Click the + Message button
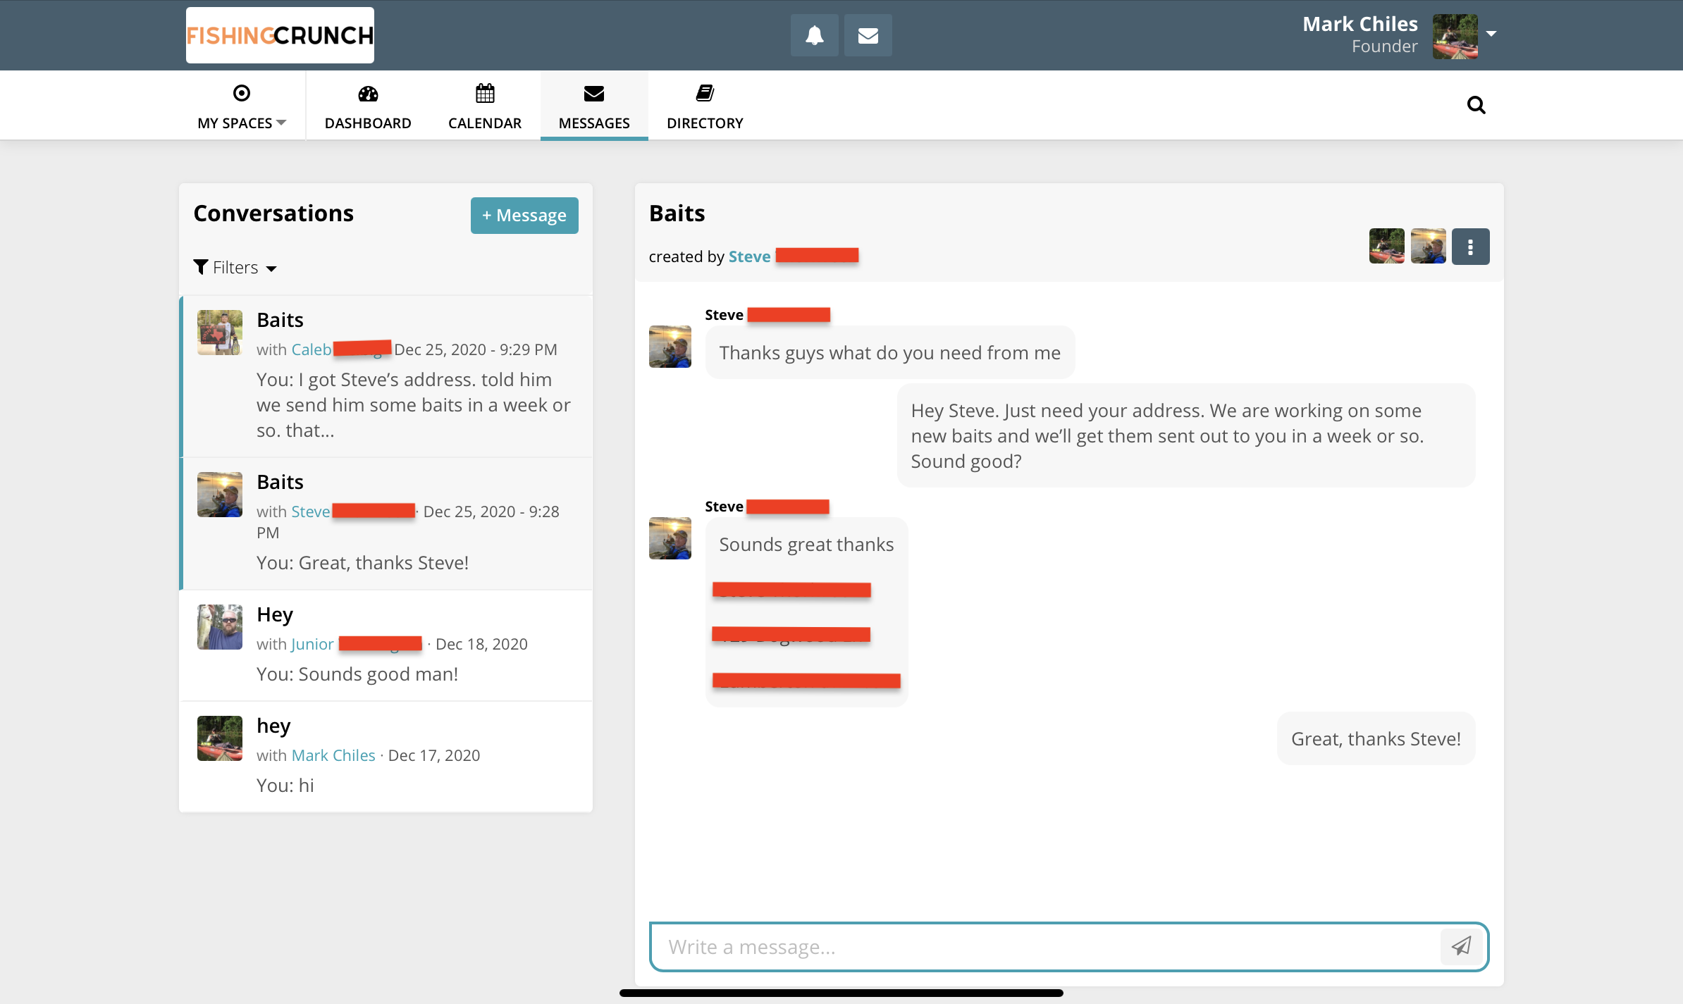 coord(524,216)
